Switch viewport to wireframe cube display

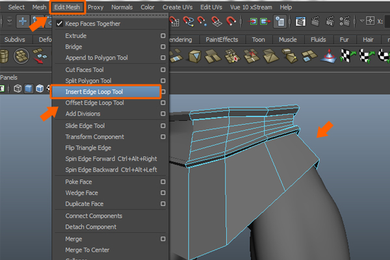(x=18, y=88)
